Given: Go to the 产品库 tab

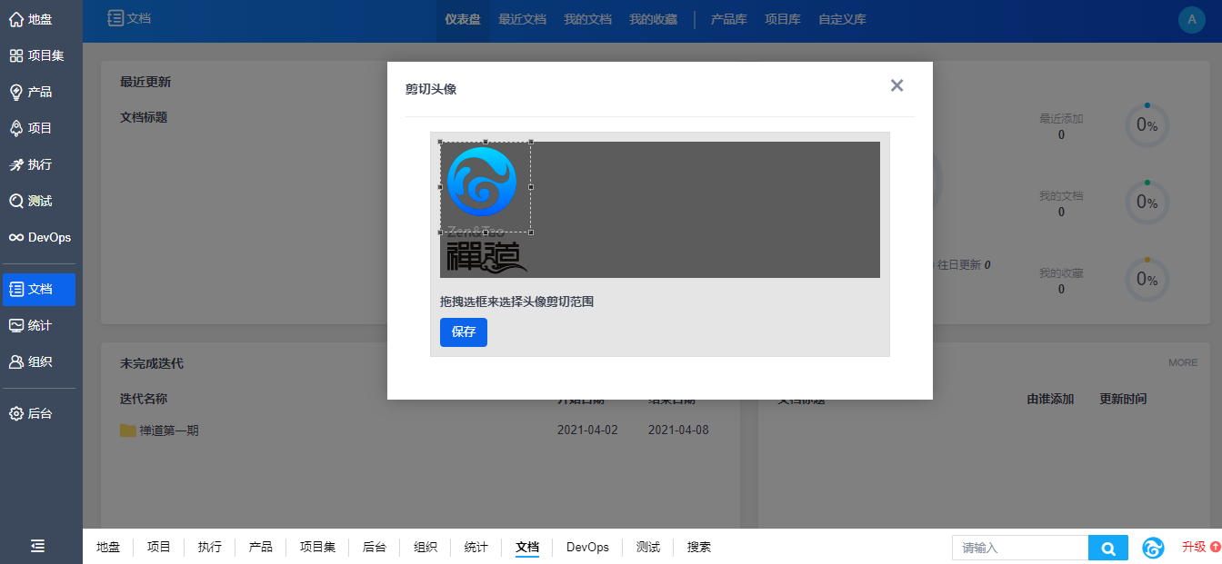Looking at the screenshot, I should (x=728, y=19).
